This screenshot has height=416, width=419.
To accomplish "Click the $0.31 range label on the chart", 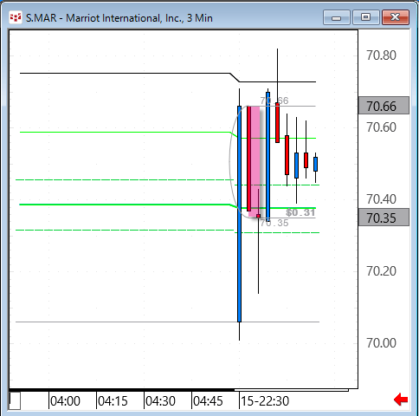I will [300, 212].
